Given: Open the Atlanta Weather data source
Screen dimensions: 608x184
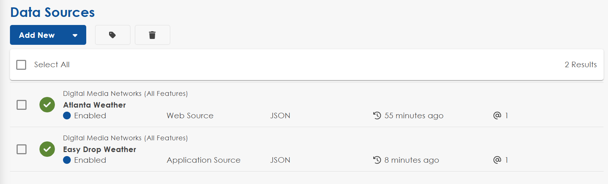Looking at the screenshot, I should click(x=94, y=105).
